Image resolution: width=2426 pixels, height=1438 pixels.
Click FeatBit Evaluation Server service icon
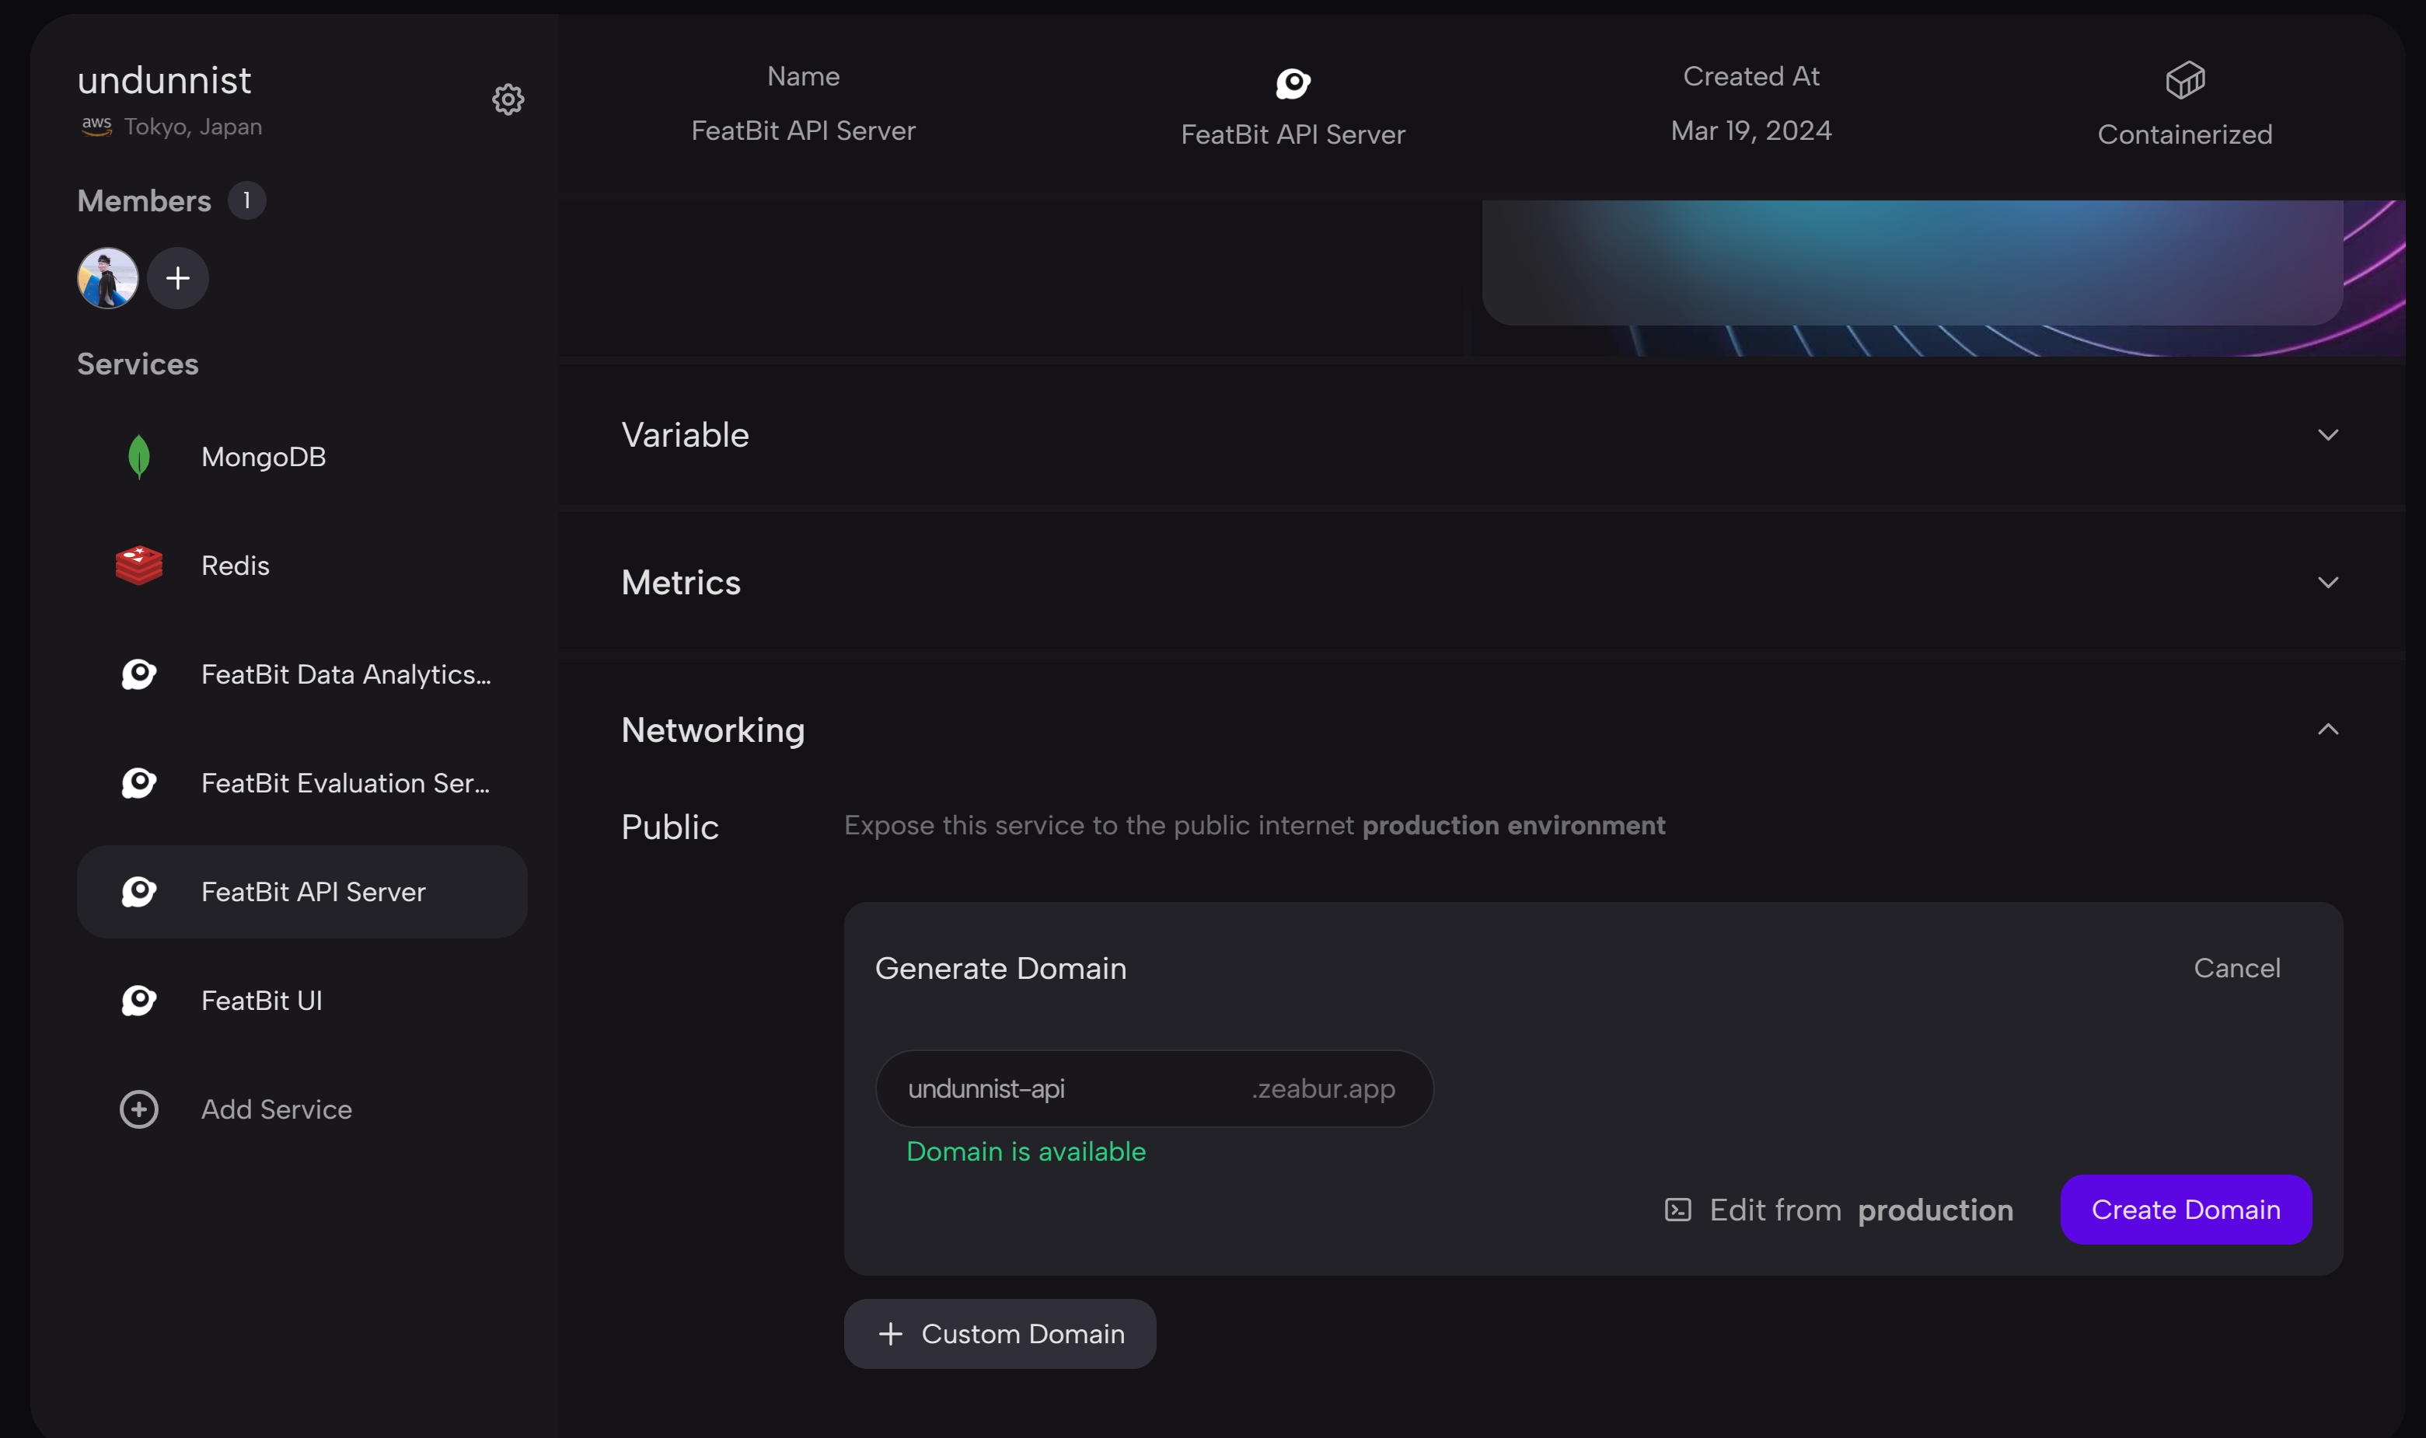(x=138, y=783)
